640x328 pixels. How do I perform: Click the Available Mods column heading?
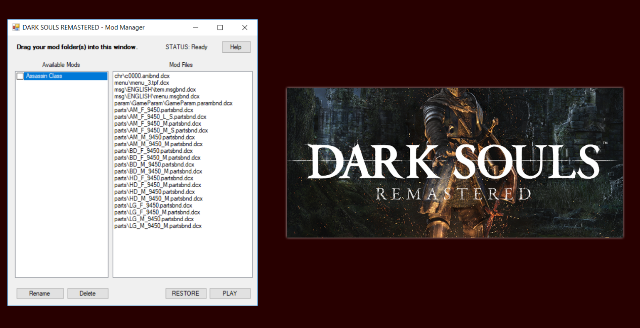[61, 65]
